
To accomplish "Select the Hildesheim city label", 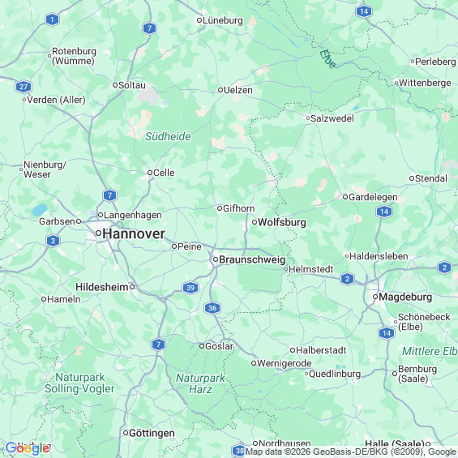I will (x=102, y=287).
